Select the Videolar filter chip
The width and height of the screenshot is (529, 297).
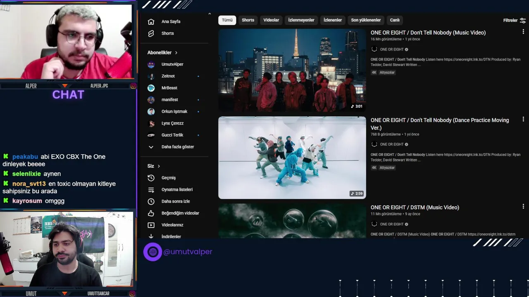coord(271,20)
